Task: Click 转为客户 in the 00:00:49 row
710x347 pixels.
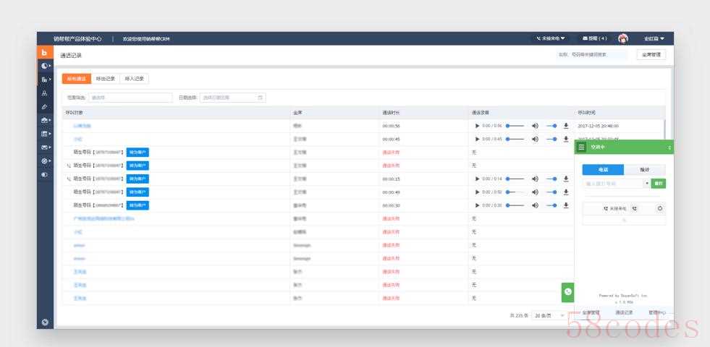Action: pos(138,192)
